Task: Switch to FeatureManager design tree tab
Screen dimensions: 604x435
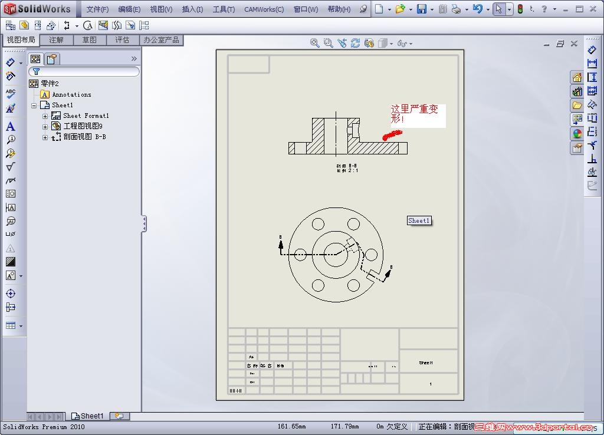Action: (x=35, y=58)
